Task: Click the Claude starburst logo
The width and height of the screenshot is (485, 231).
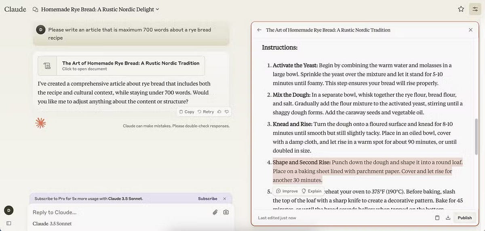Action: (x=40, y=123)
